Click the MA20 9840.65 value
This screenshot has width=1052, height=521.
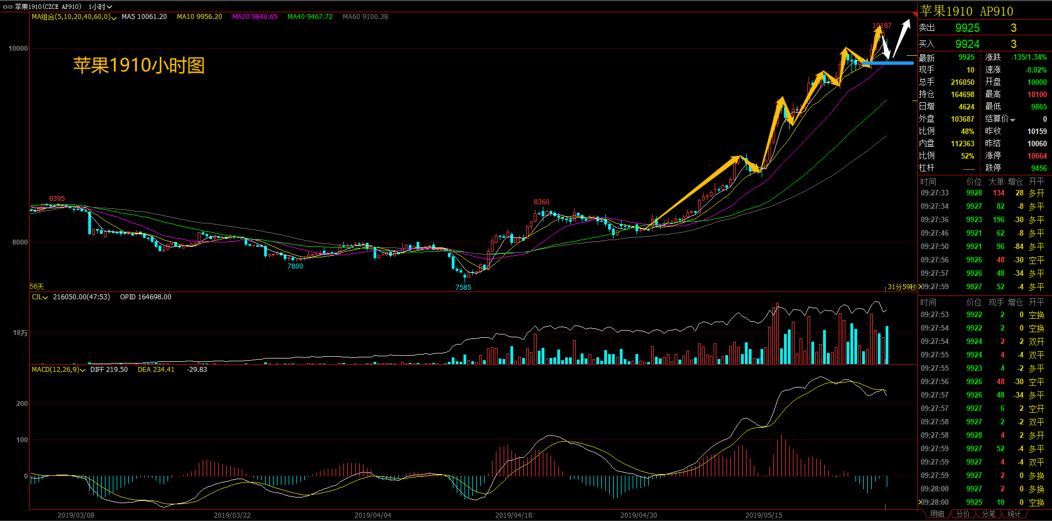tap(255, 17)
